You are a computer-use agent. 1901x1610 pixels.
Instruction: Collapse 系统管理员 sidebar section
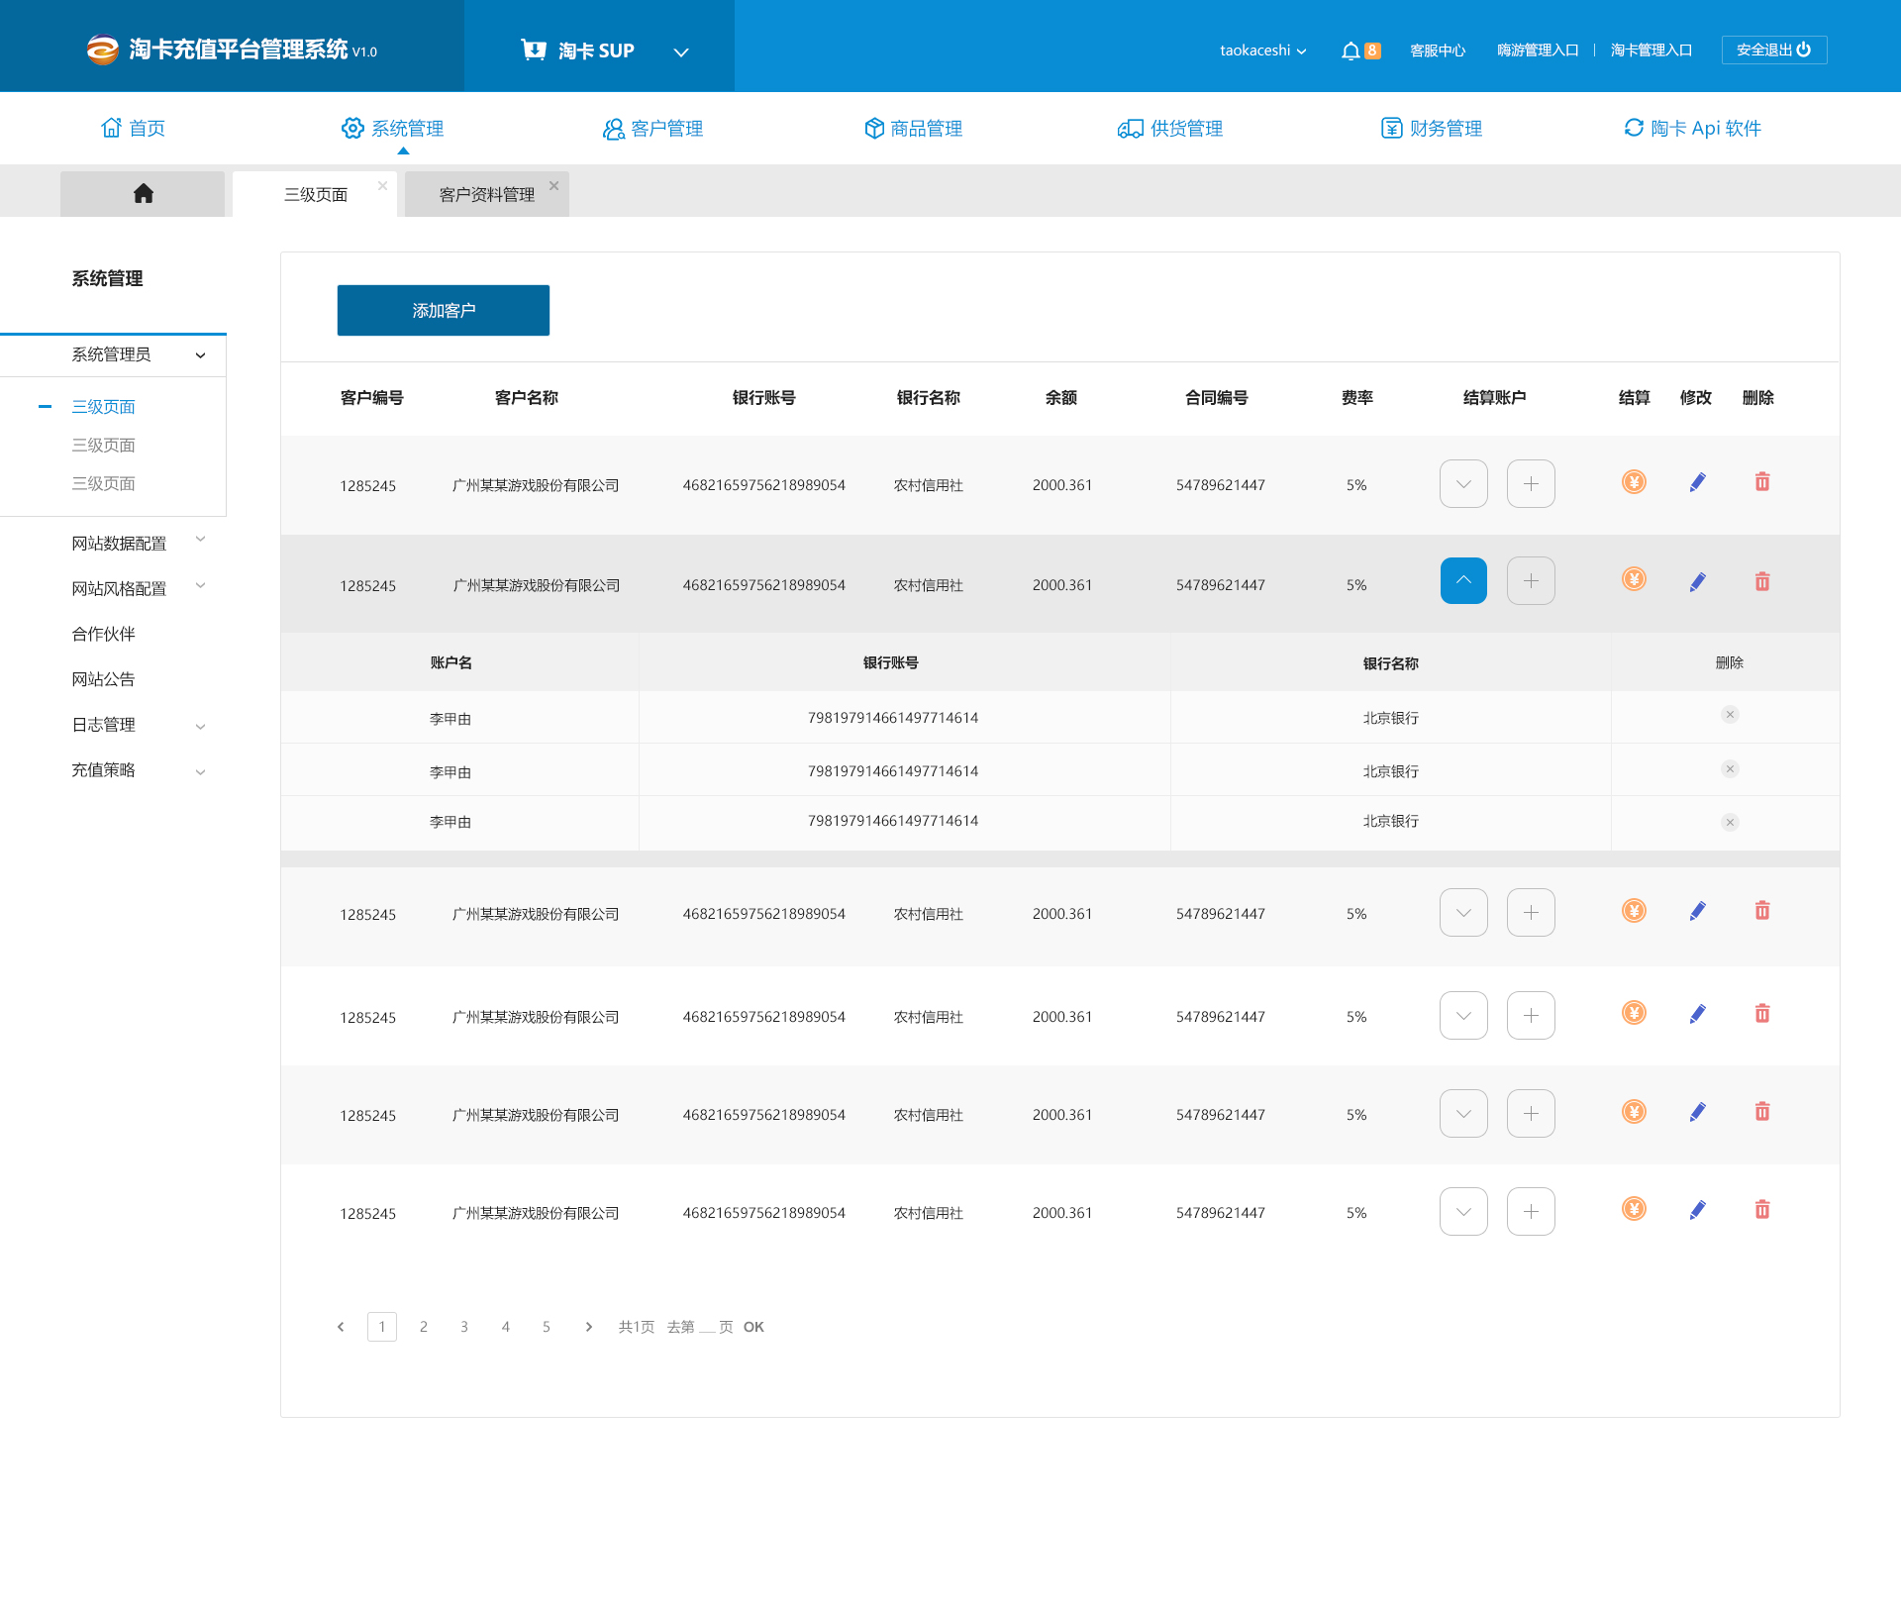pyautogui.click(x=200, y=355)
